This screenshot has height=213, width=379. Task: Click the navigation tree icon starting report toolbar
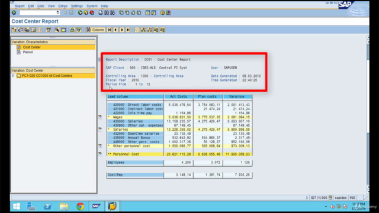pos(14,30)
